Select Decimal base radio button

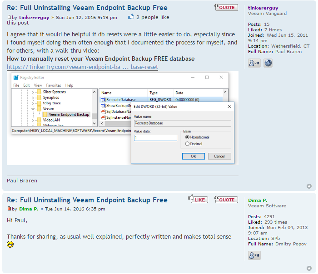(x=187, y=144)
